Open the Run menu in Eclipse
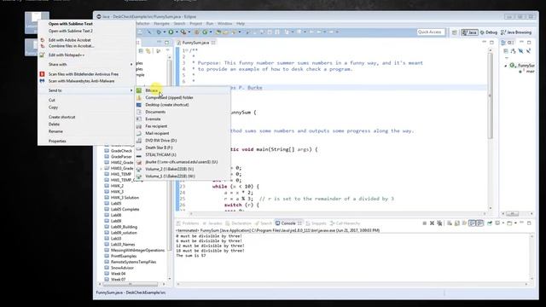 pos(210,24)
